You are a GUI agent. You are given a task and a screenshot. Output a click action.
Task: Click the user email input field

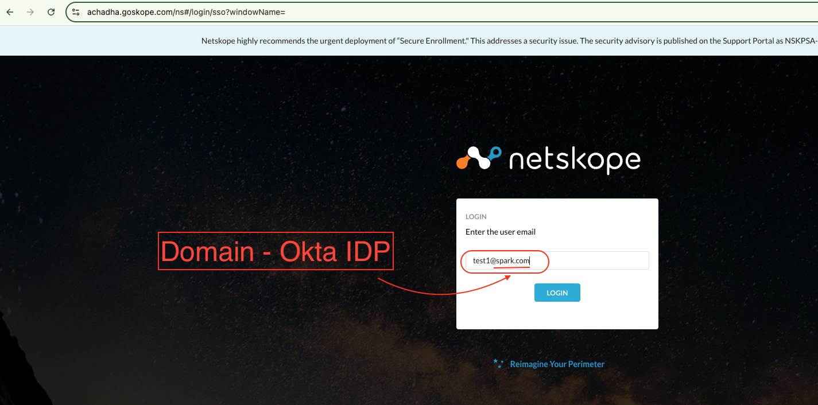(557, 260)
